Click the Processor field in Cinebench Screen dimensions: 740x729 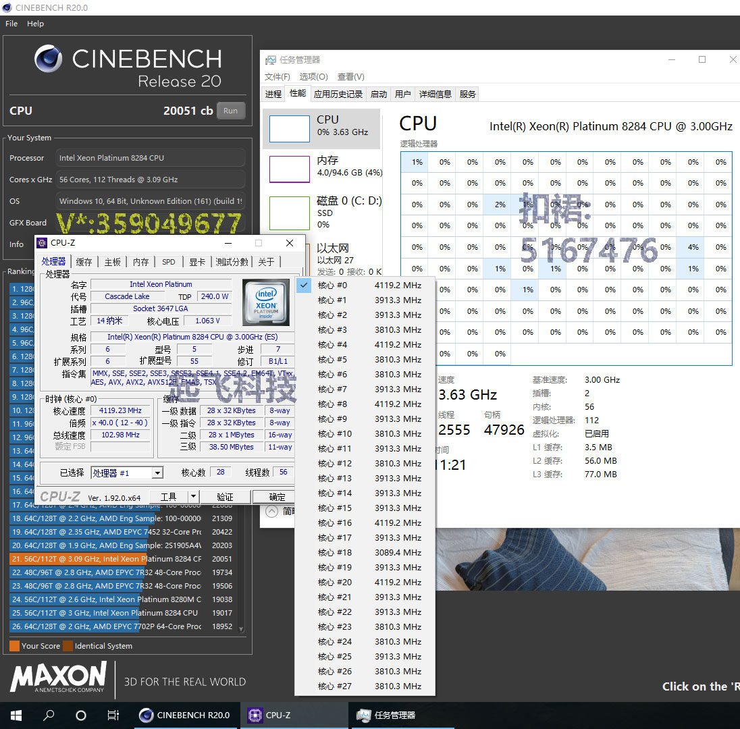pyautogui.click(x=150, y=158)
